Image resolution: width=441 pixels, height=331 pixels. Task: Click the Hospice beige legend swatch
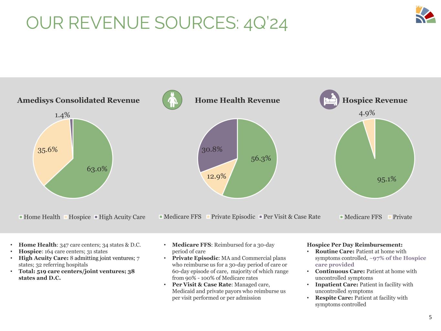(x=66, y=217)
